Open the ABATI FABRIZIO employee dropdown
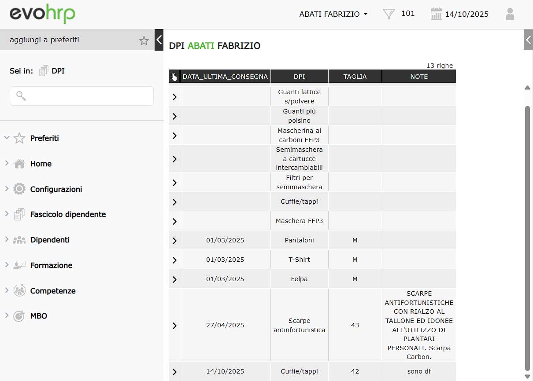This screenshot has width=533, height=381. pos(333,14)
